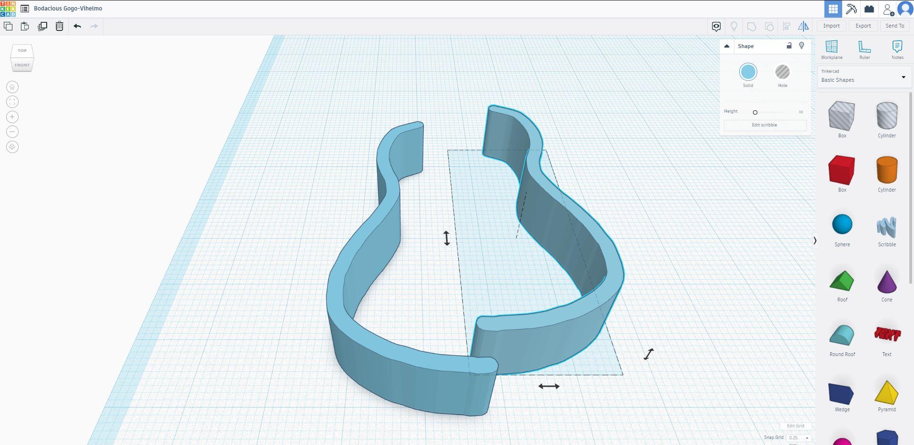The width and height of the screenshot is (914, 445).
Task: Switch to the 3D design grid view
Action: pos(833,9)
